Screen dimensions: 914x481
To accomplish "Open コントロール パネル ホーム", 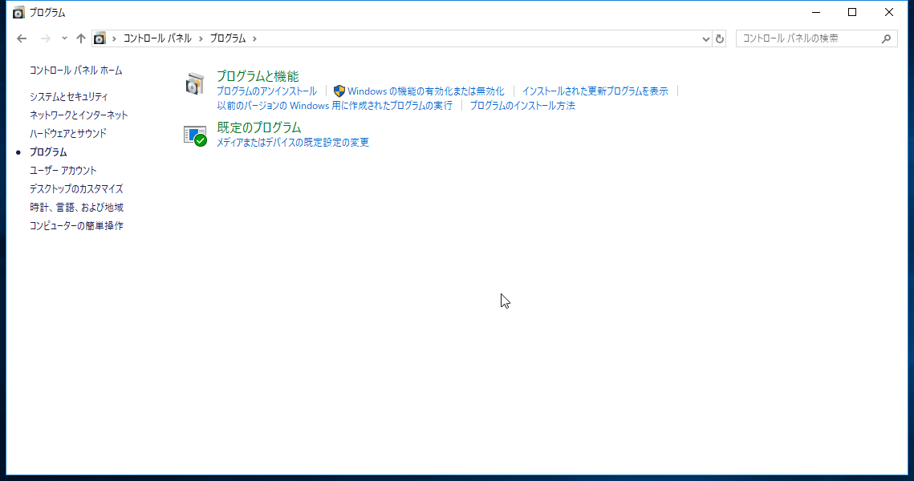I will coord(75,71).
